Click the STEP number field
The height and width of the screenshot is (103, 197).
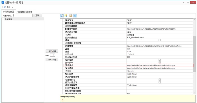click(x=53, y=55)
